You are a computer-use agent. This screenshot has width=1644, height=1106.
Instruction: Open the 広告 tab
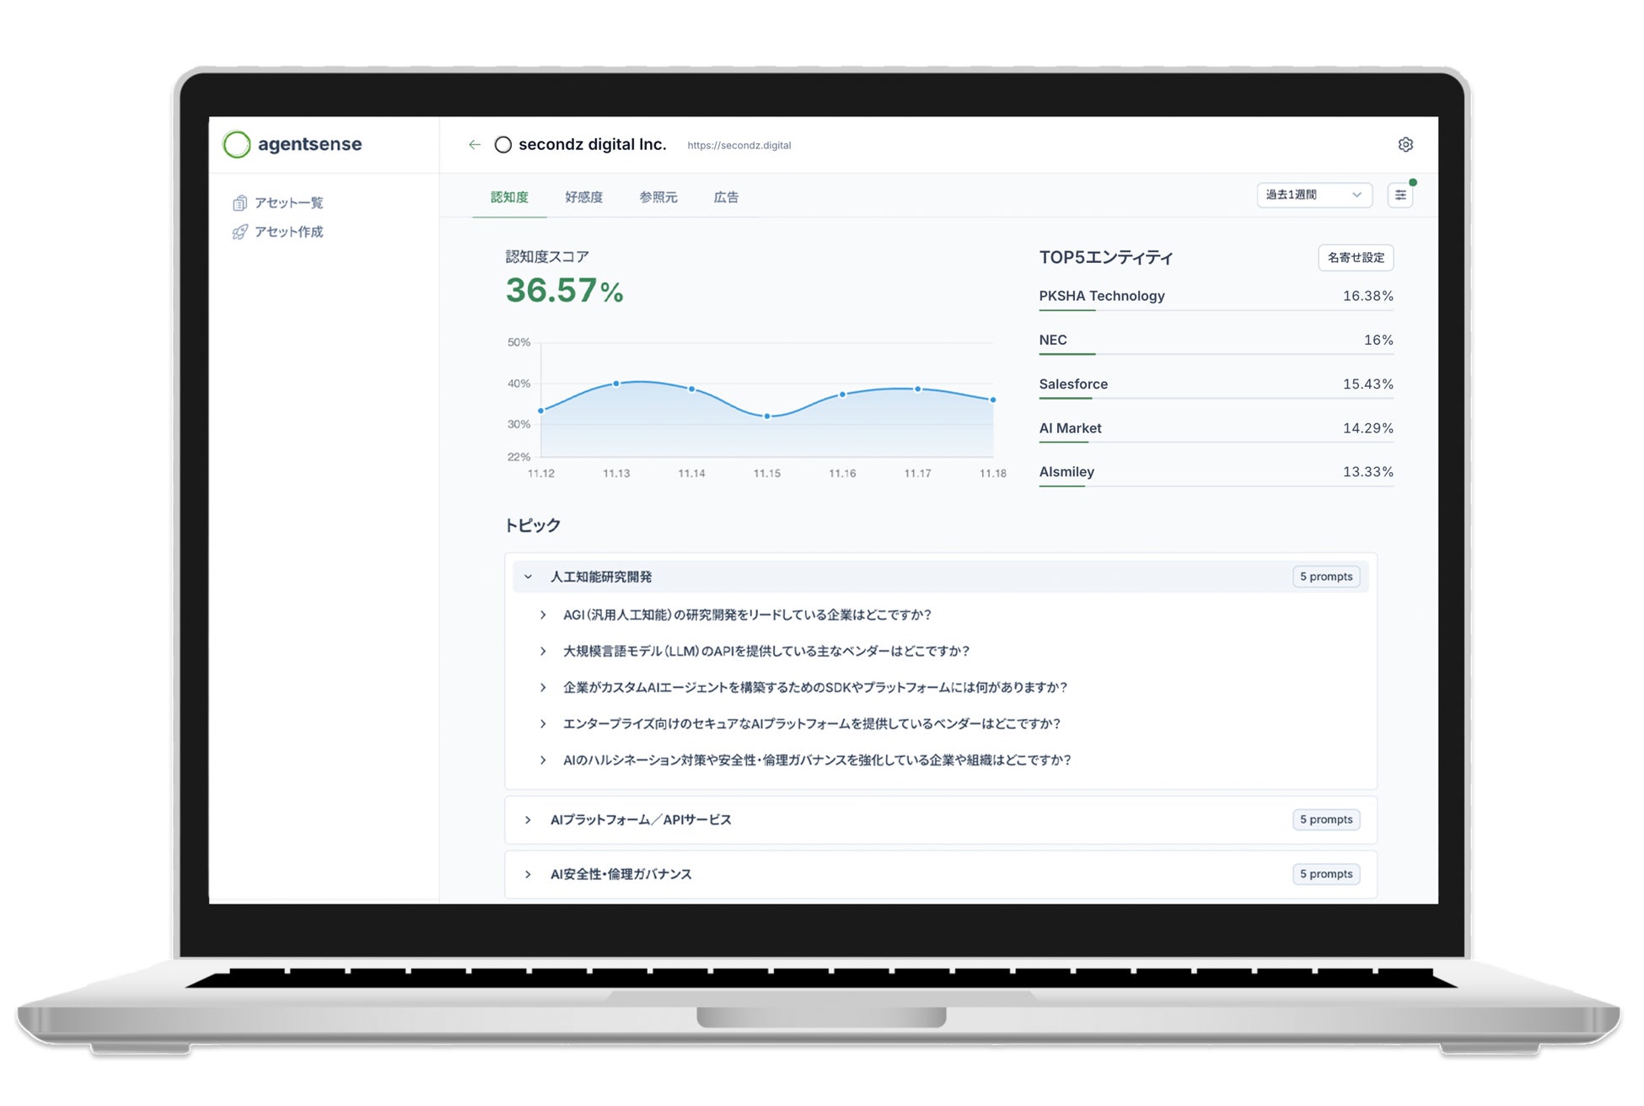coord(726,197)
